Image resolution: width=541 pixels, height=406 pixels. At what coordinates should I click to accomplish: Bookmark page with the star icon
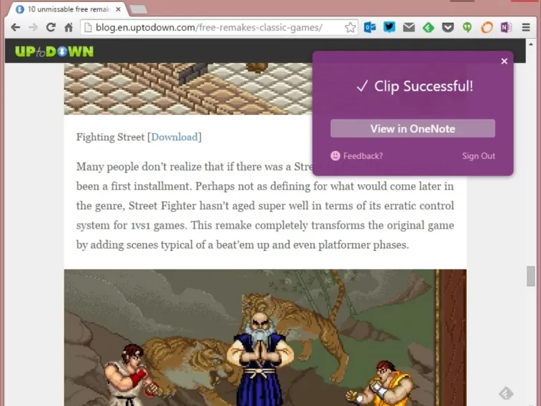pos(350,27)
